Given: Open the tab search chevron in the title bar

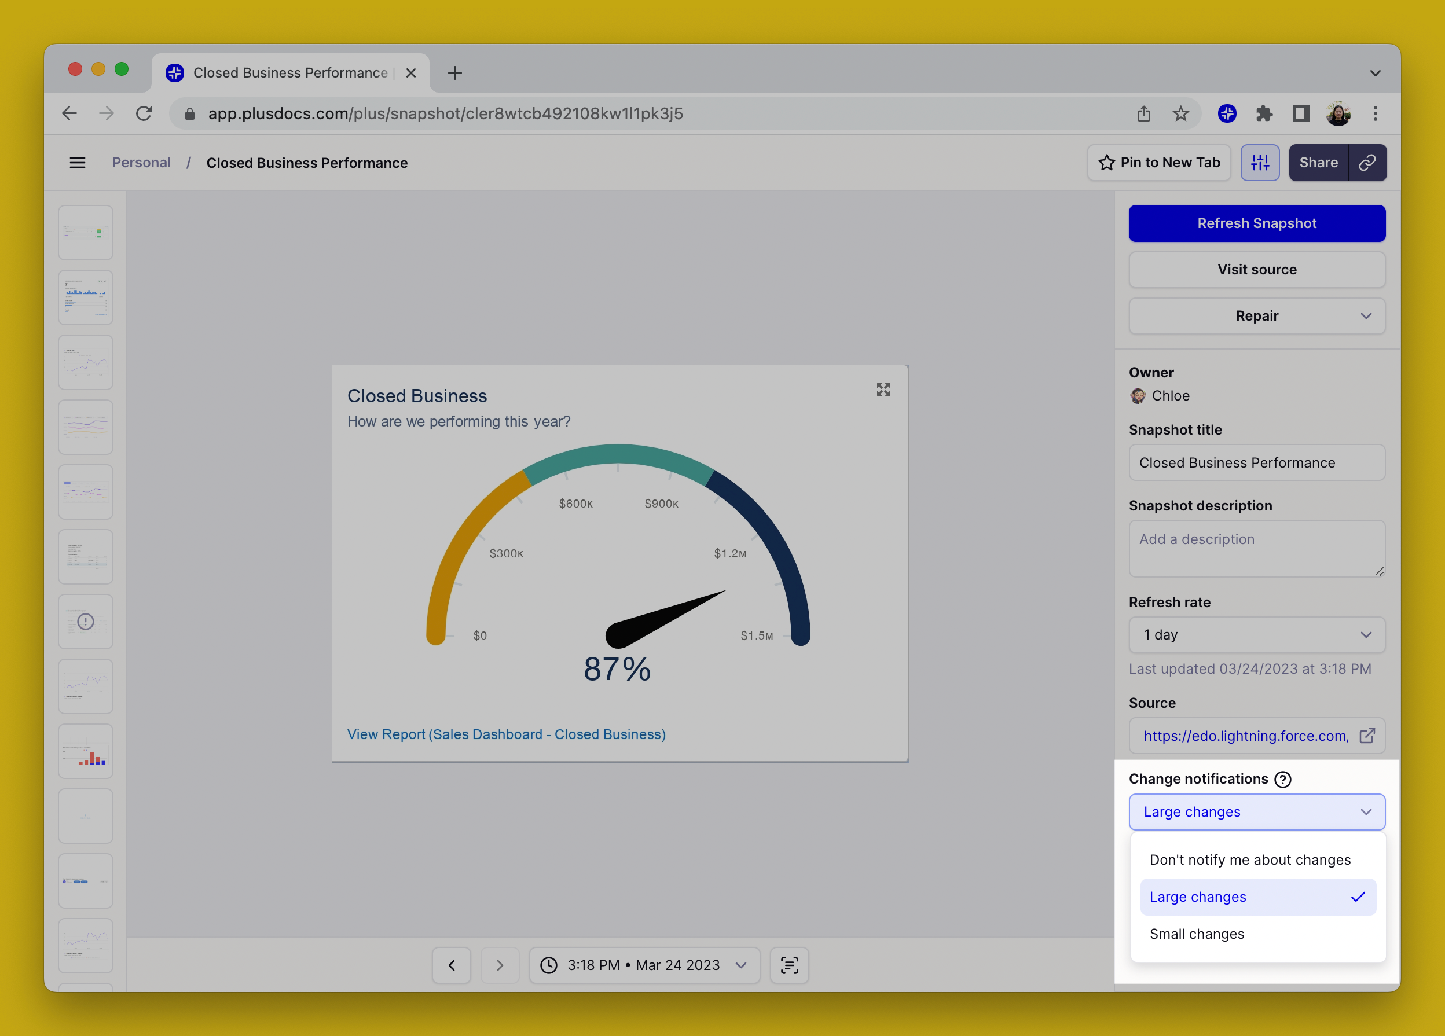Looking at the screenshot, I should click(x=1375, y=72).
